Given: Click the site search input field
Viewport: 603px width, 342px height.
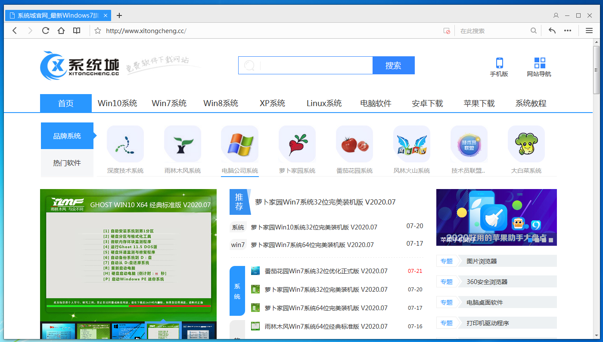Looking at the screenshot, I should tap(305, 65).
